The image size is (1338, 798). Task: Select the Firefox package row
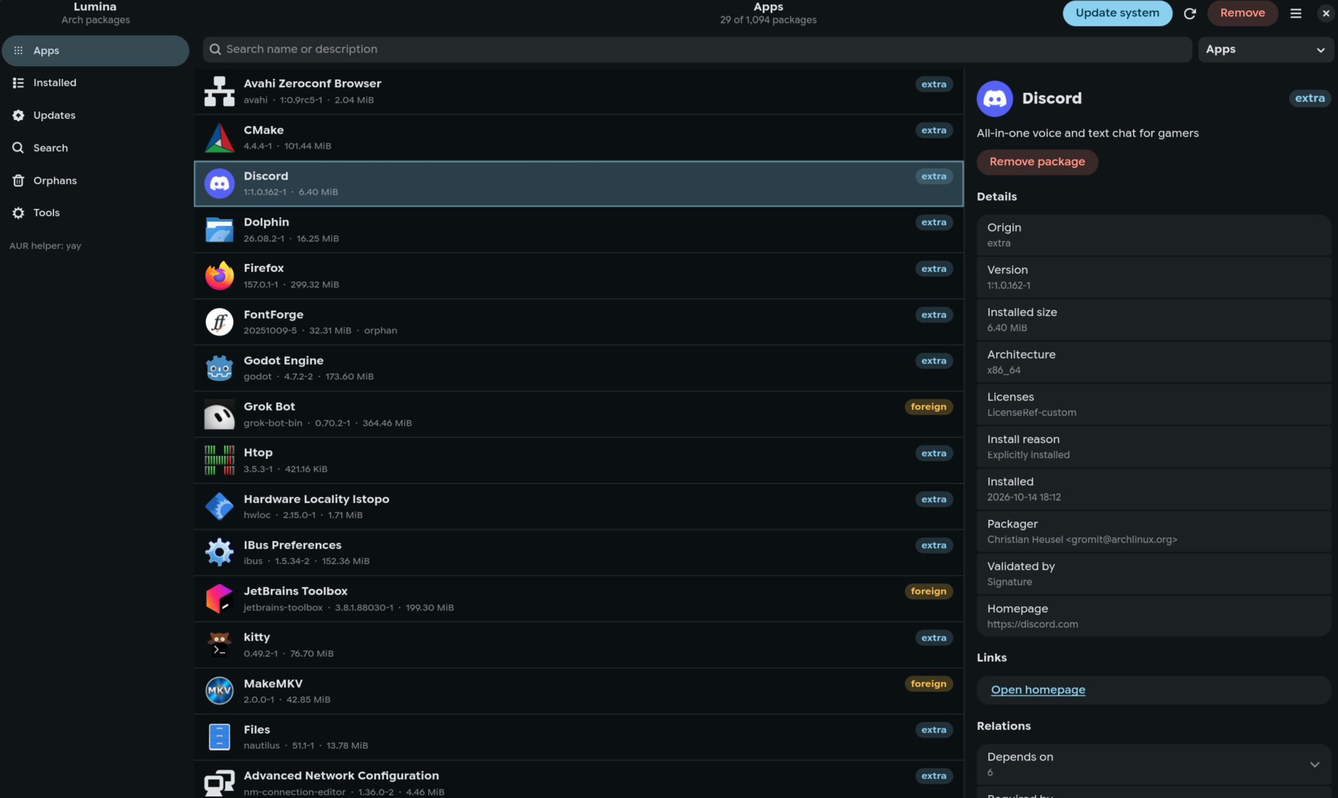pos(579,276)
